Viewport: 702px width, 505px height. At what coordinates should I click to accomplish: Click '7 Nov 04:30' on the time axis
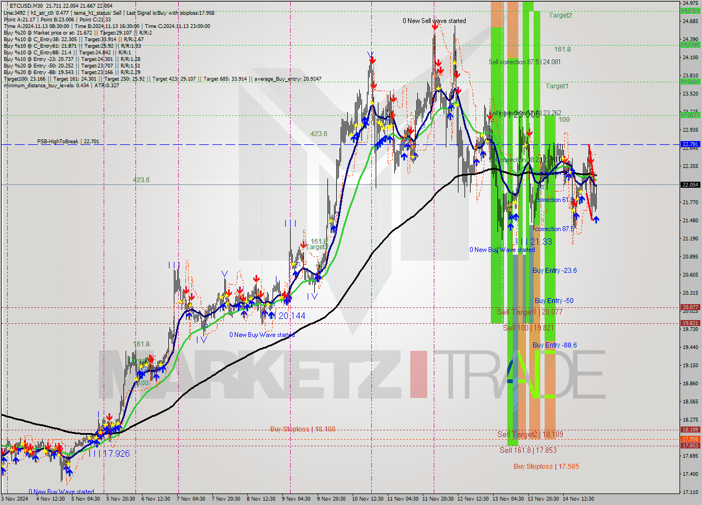[191, 499]
